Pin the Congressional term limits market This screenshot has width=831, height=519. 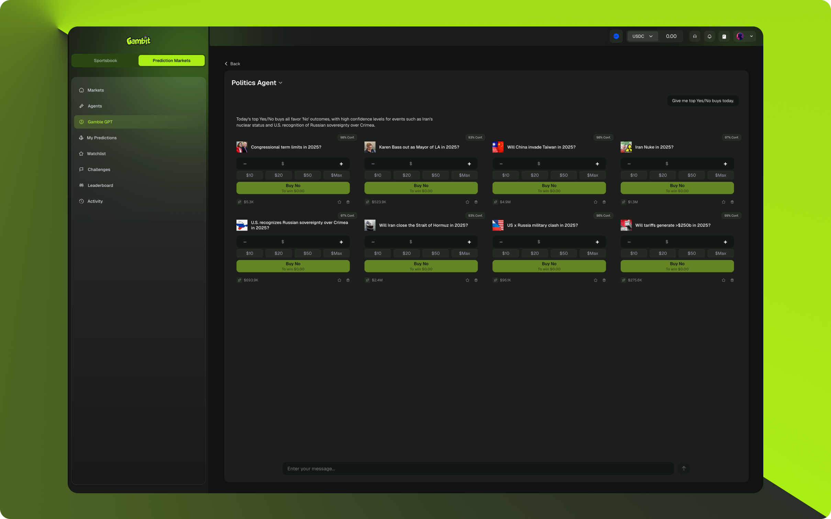click(x=239, y=202)
